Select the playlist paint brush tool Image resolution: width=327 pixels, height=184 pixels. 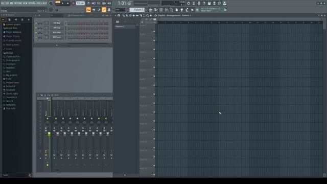[x=127, y=16]
